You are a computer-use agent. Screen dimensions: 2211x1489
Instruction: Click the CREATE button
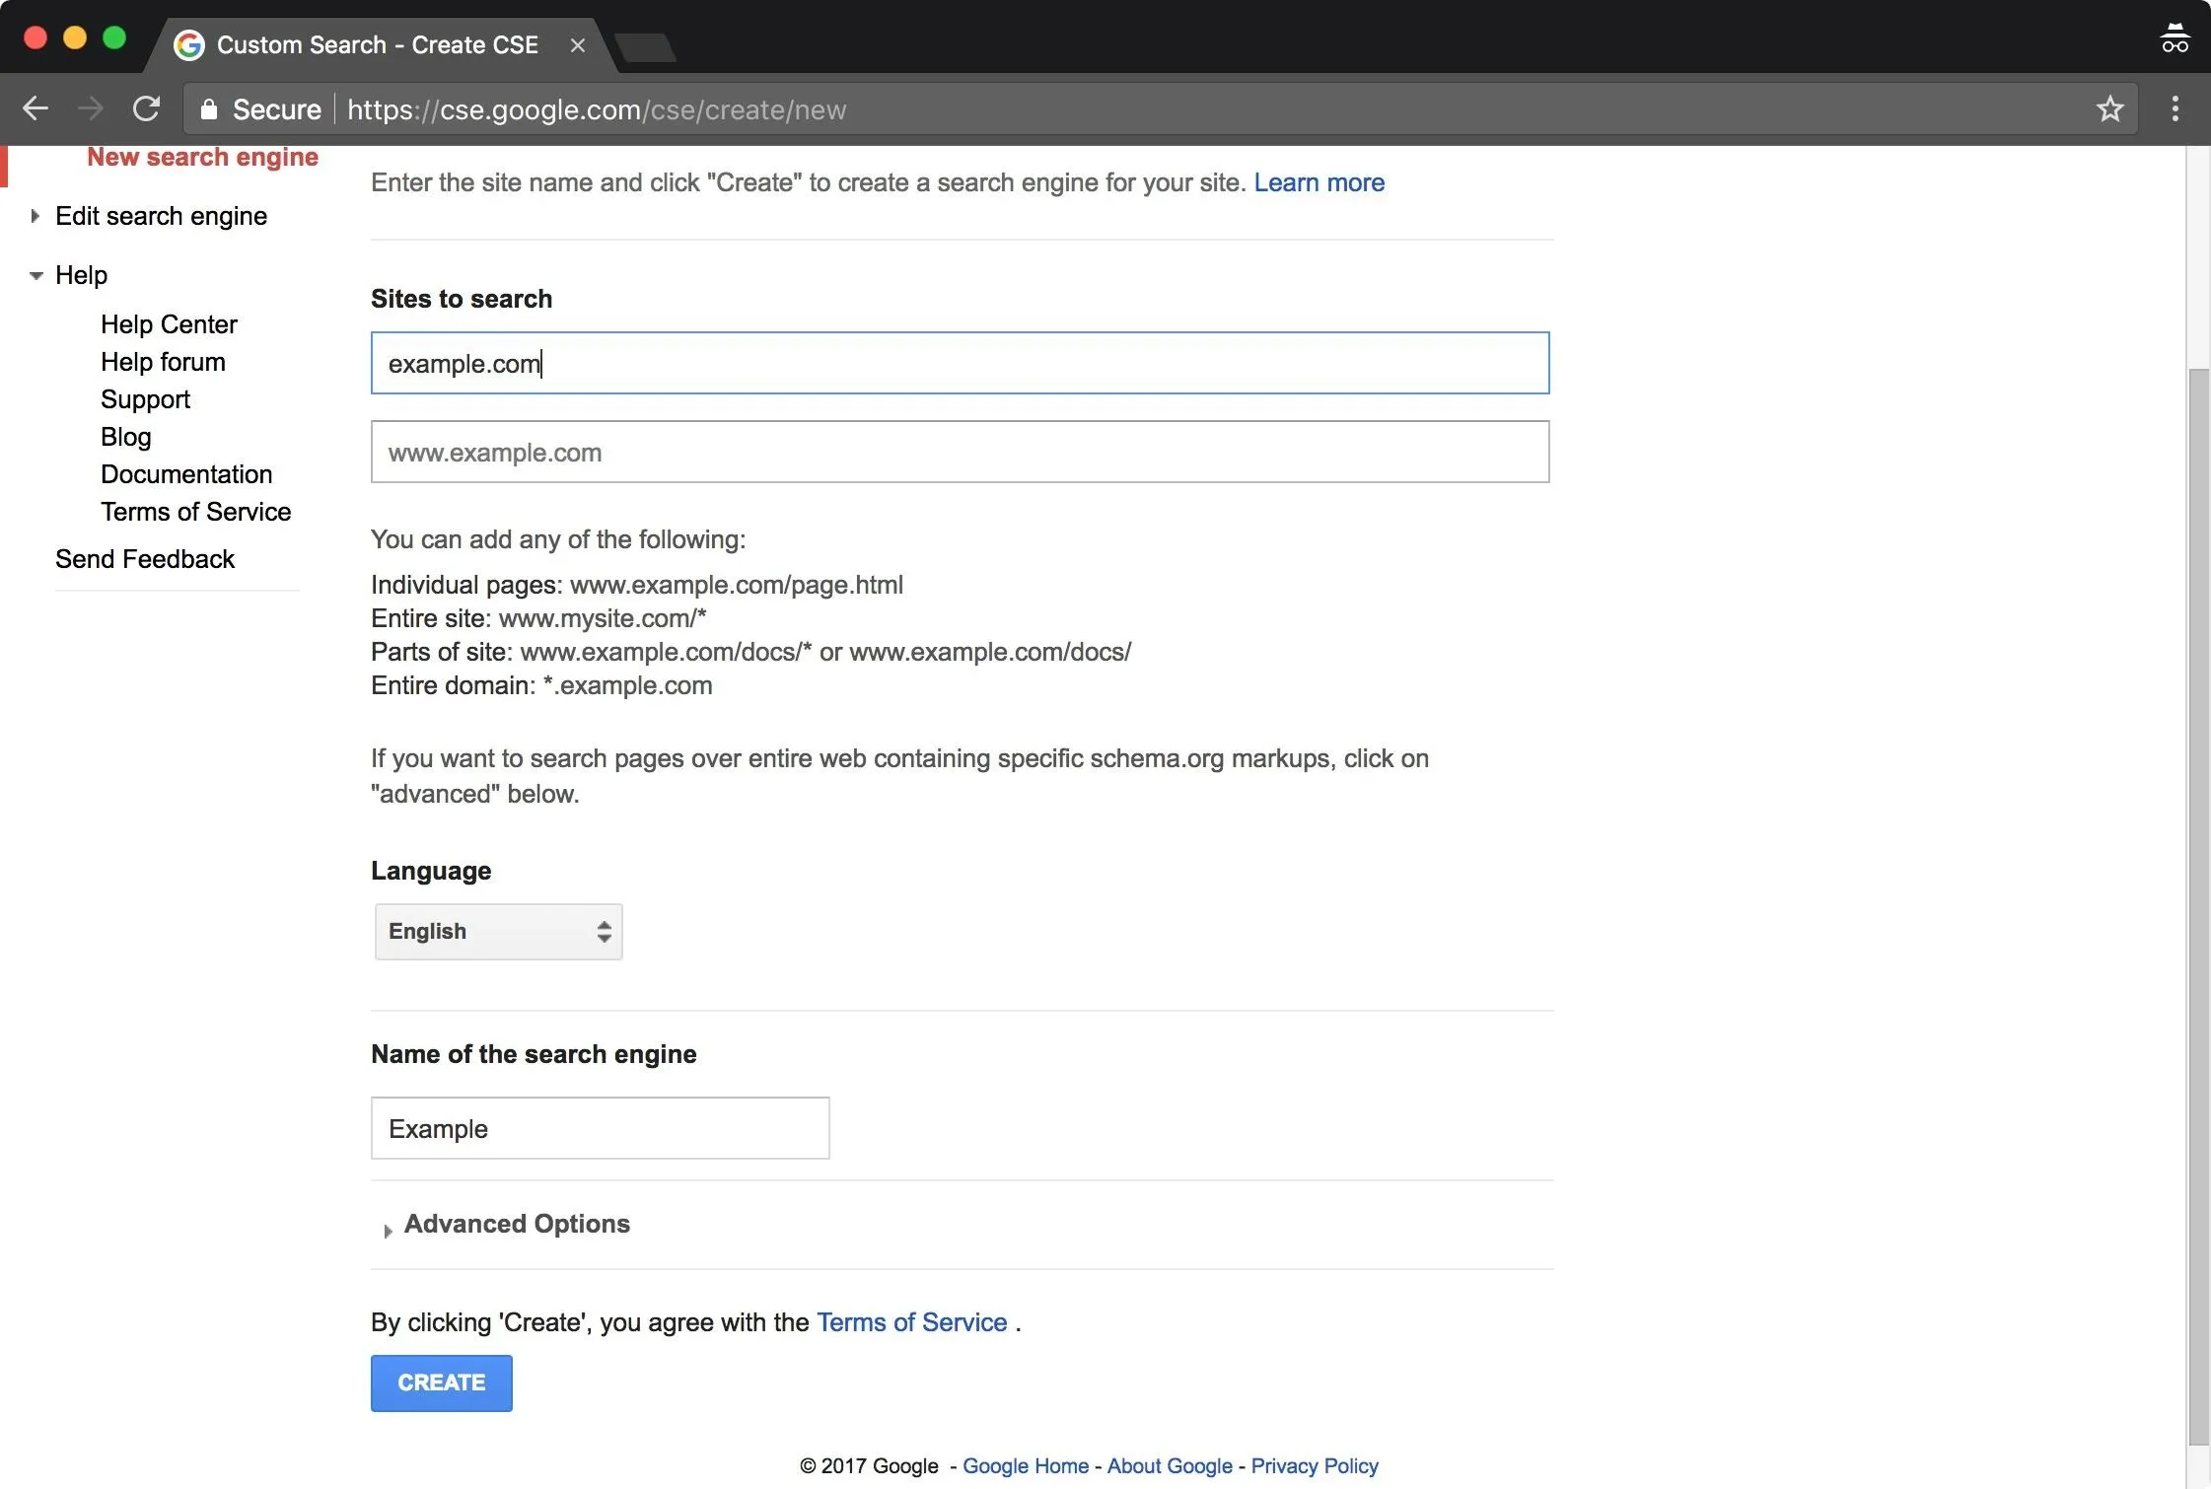pyautogui.click(x=441, y=1383)
